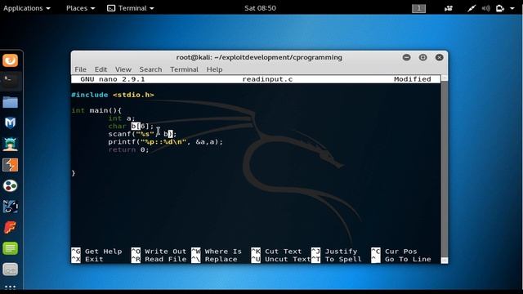Minimize the terminal window
The width and height of the screenshot is (523, 294).
coord(407,57)
